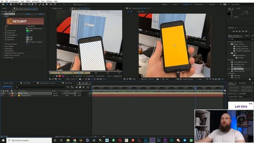Open the Effect menu

coord(28,1)
